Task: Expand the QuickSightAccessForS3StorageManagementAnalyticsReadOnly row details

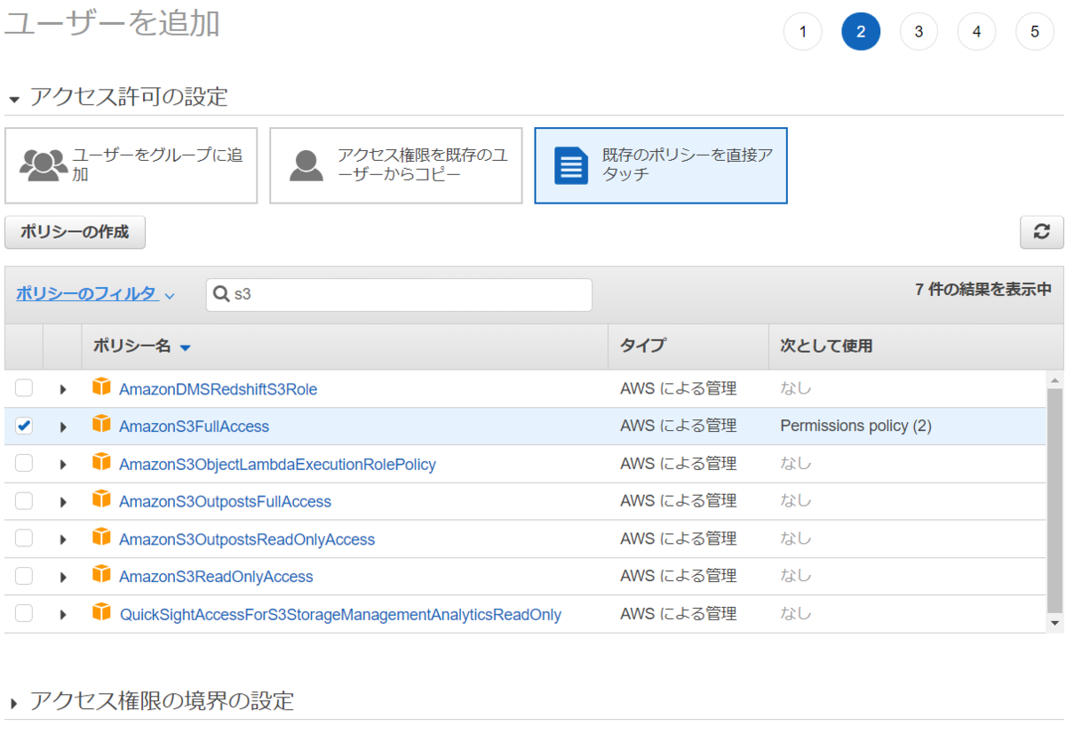Action: (x=62, y=614)
